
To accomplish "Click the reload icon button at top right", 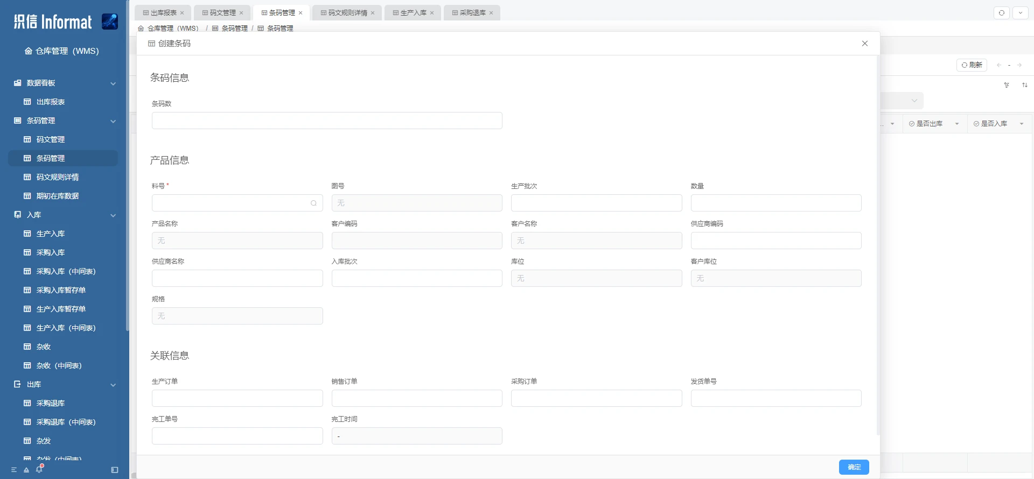I will click(x=1002, y=13).
